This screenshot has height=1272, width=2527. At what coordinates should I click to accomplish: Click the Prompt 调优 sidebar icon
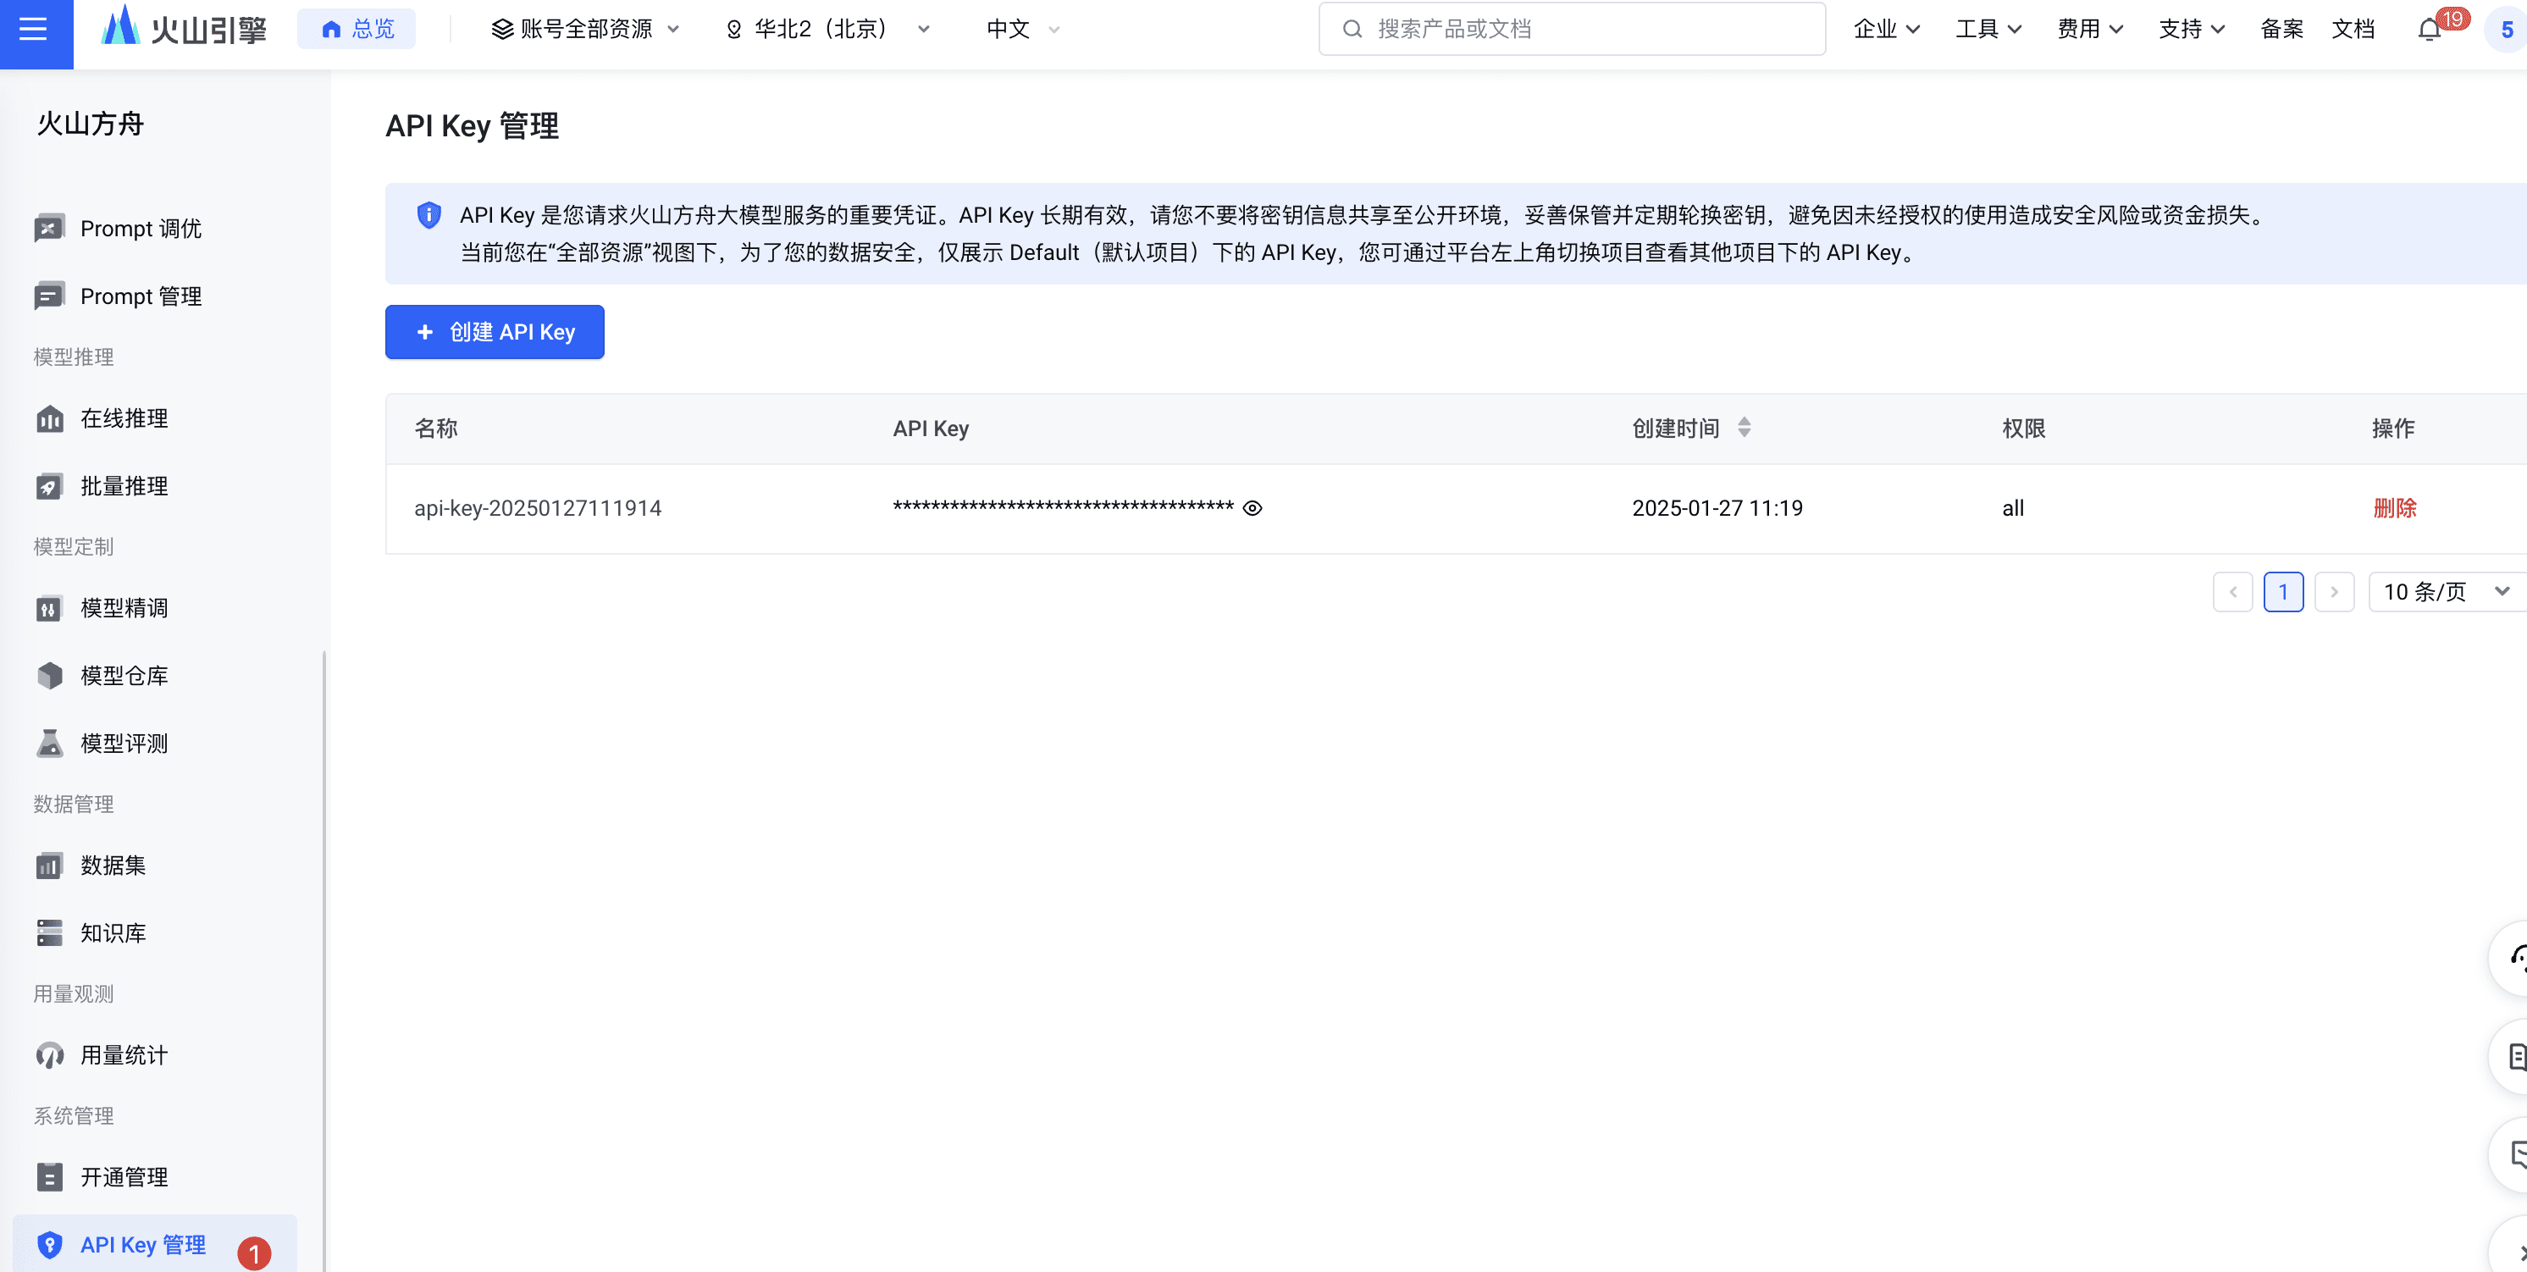click(49, 229)
